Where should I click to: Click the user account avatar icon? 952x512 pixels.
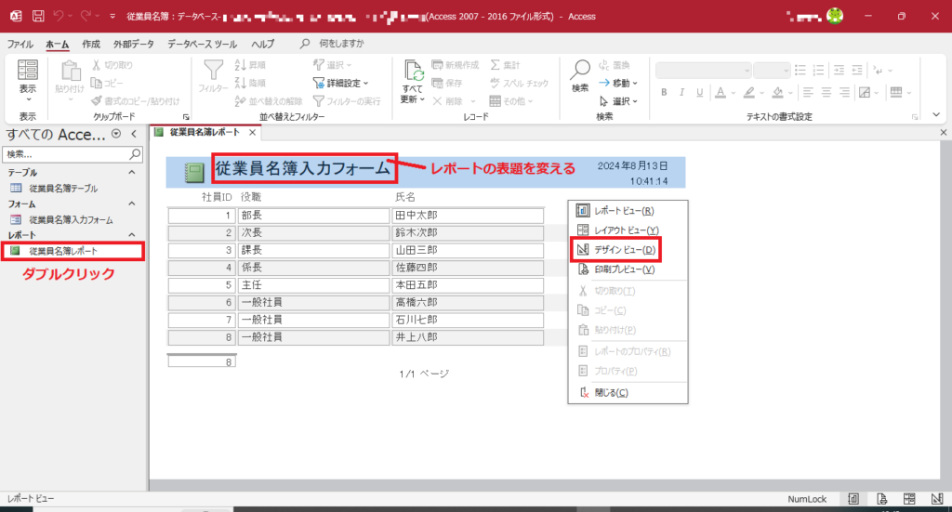pyautogui.click(x=835, y=17)
